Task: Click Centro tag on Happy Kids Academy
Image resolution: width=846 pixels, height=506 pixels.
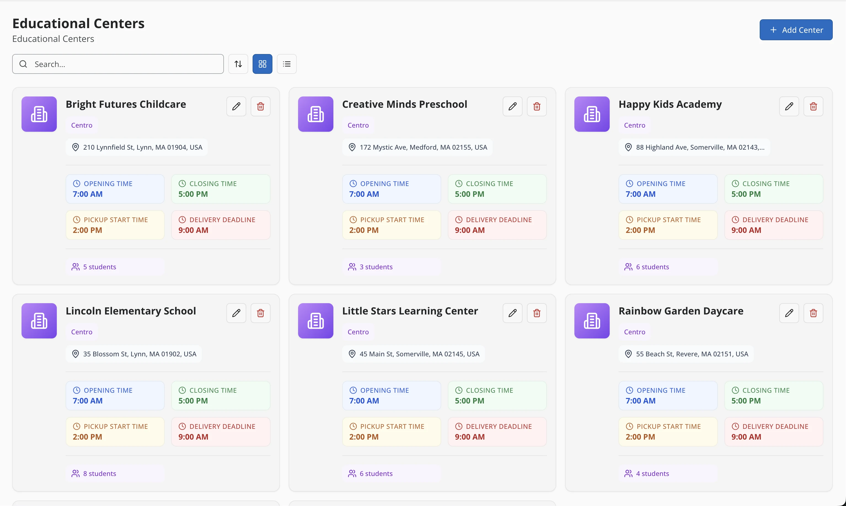Action: [x=634, y=125]
